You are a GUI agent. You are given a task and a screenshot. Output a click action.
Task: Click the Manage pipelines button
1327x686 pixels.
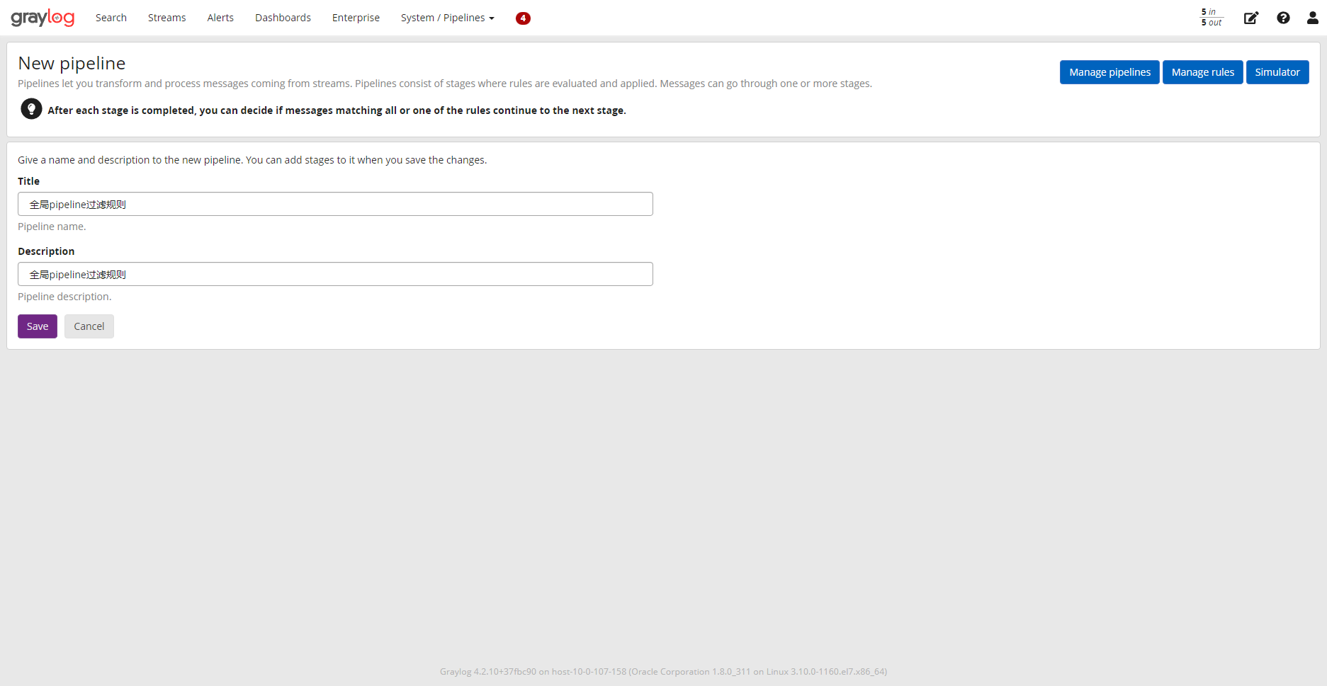point(1109,72)
